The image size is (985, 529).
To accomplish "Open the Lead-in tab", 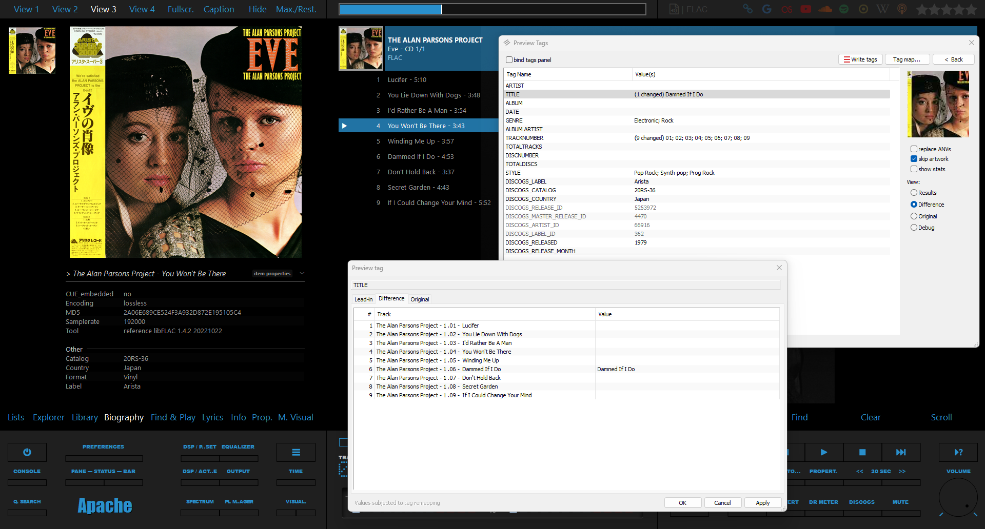I will pyautogui.click(x=364, y=299).
